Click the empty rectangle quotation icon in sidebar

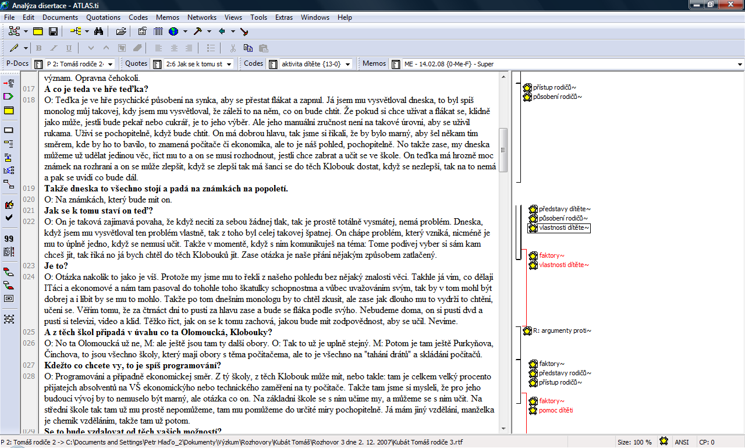click(9, 130)
